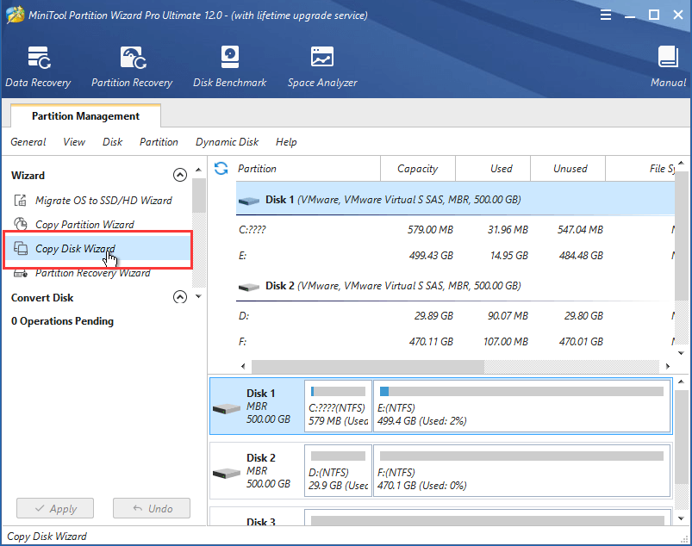Select the E:(NTFS) block in disk map
Screen dimensions: 692x546
tap(521, 406)
